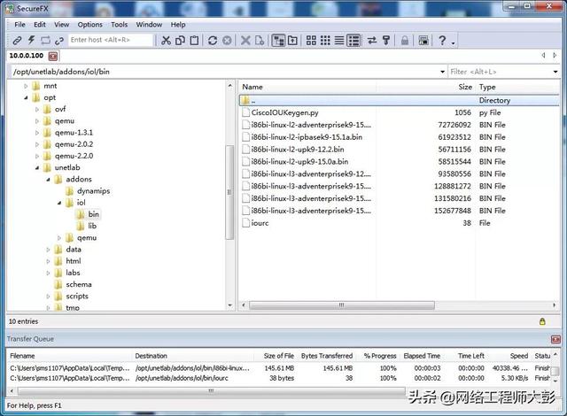The image size is (567, 416).
Task: Click the Delete X icon in toolbar
Action: [x=245, y=40]
